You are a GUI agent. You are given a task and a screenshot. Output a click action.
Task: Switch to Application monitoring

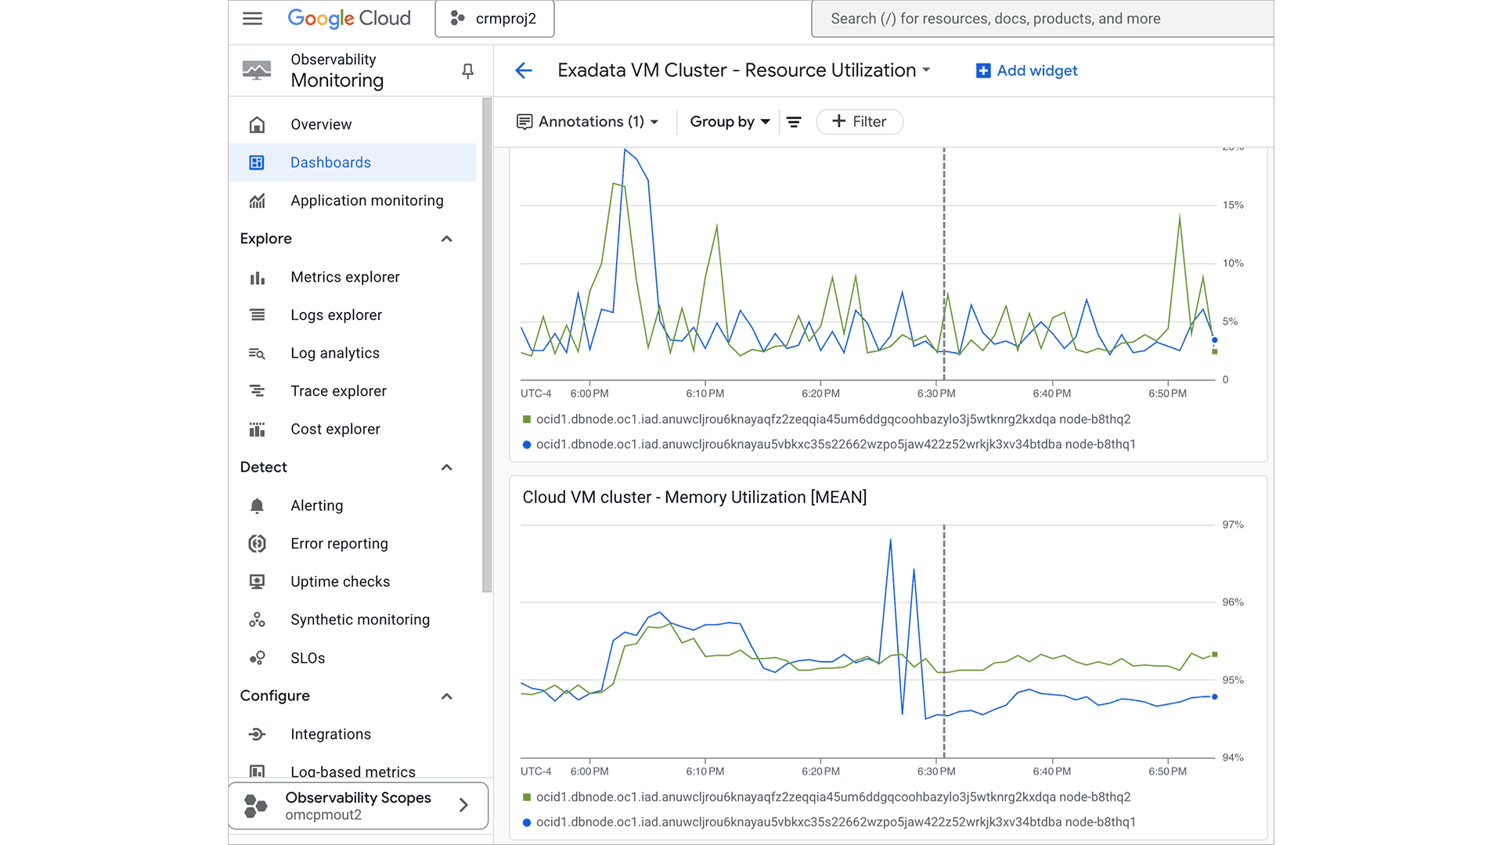[x=366, y=200]
